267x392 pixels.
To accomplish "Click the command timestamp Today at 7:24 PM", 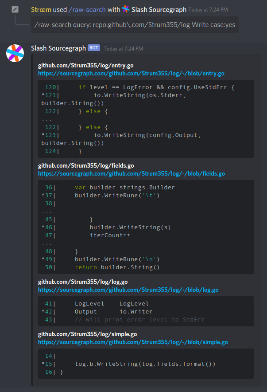I will point(208,10).
